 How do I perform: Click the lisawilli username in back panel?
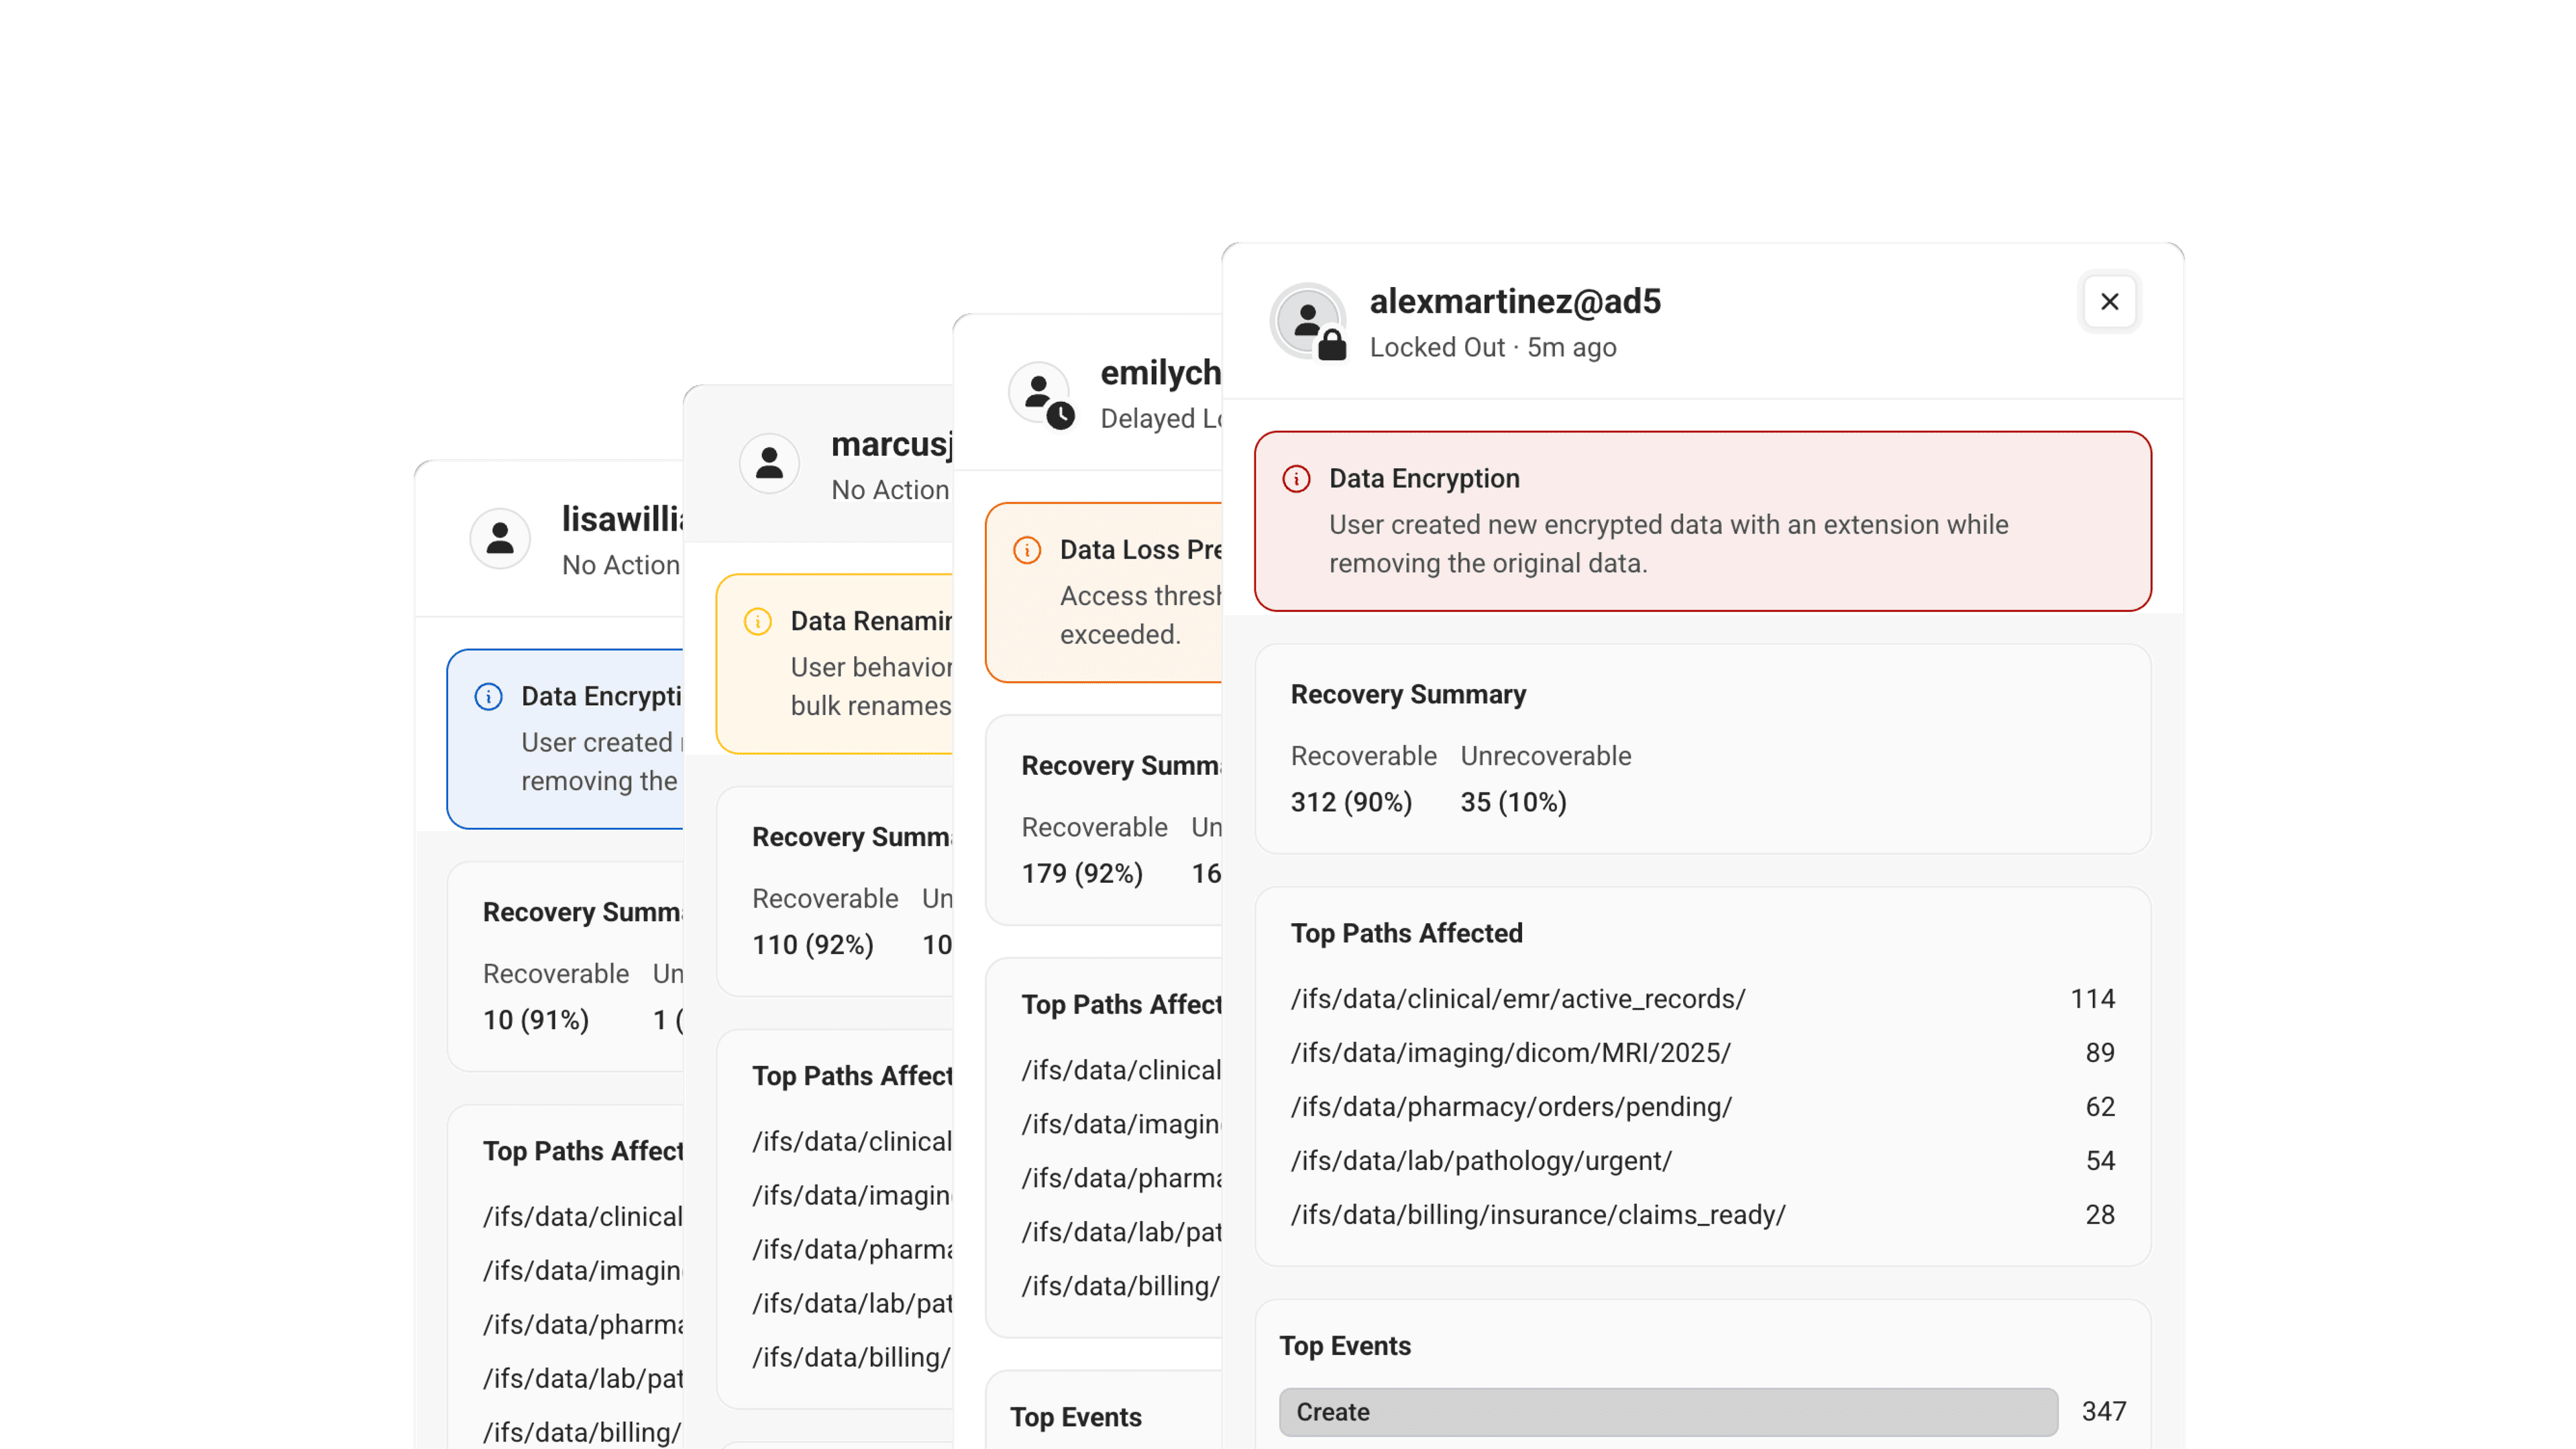pos(622,519)
